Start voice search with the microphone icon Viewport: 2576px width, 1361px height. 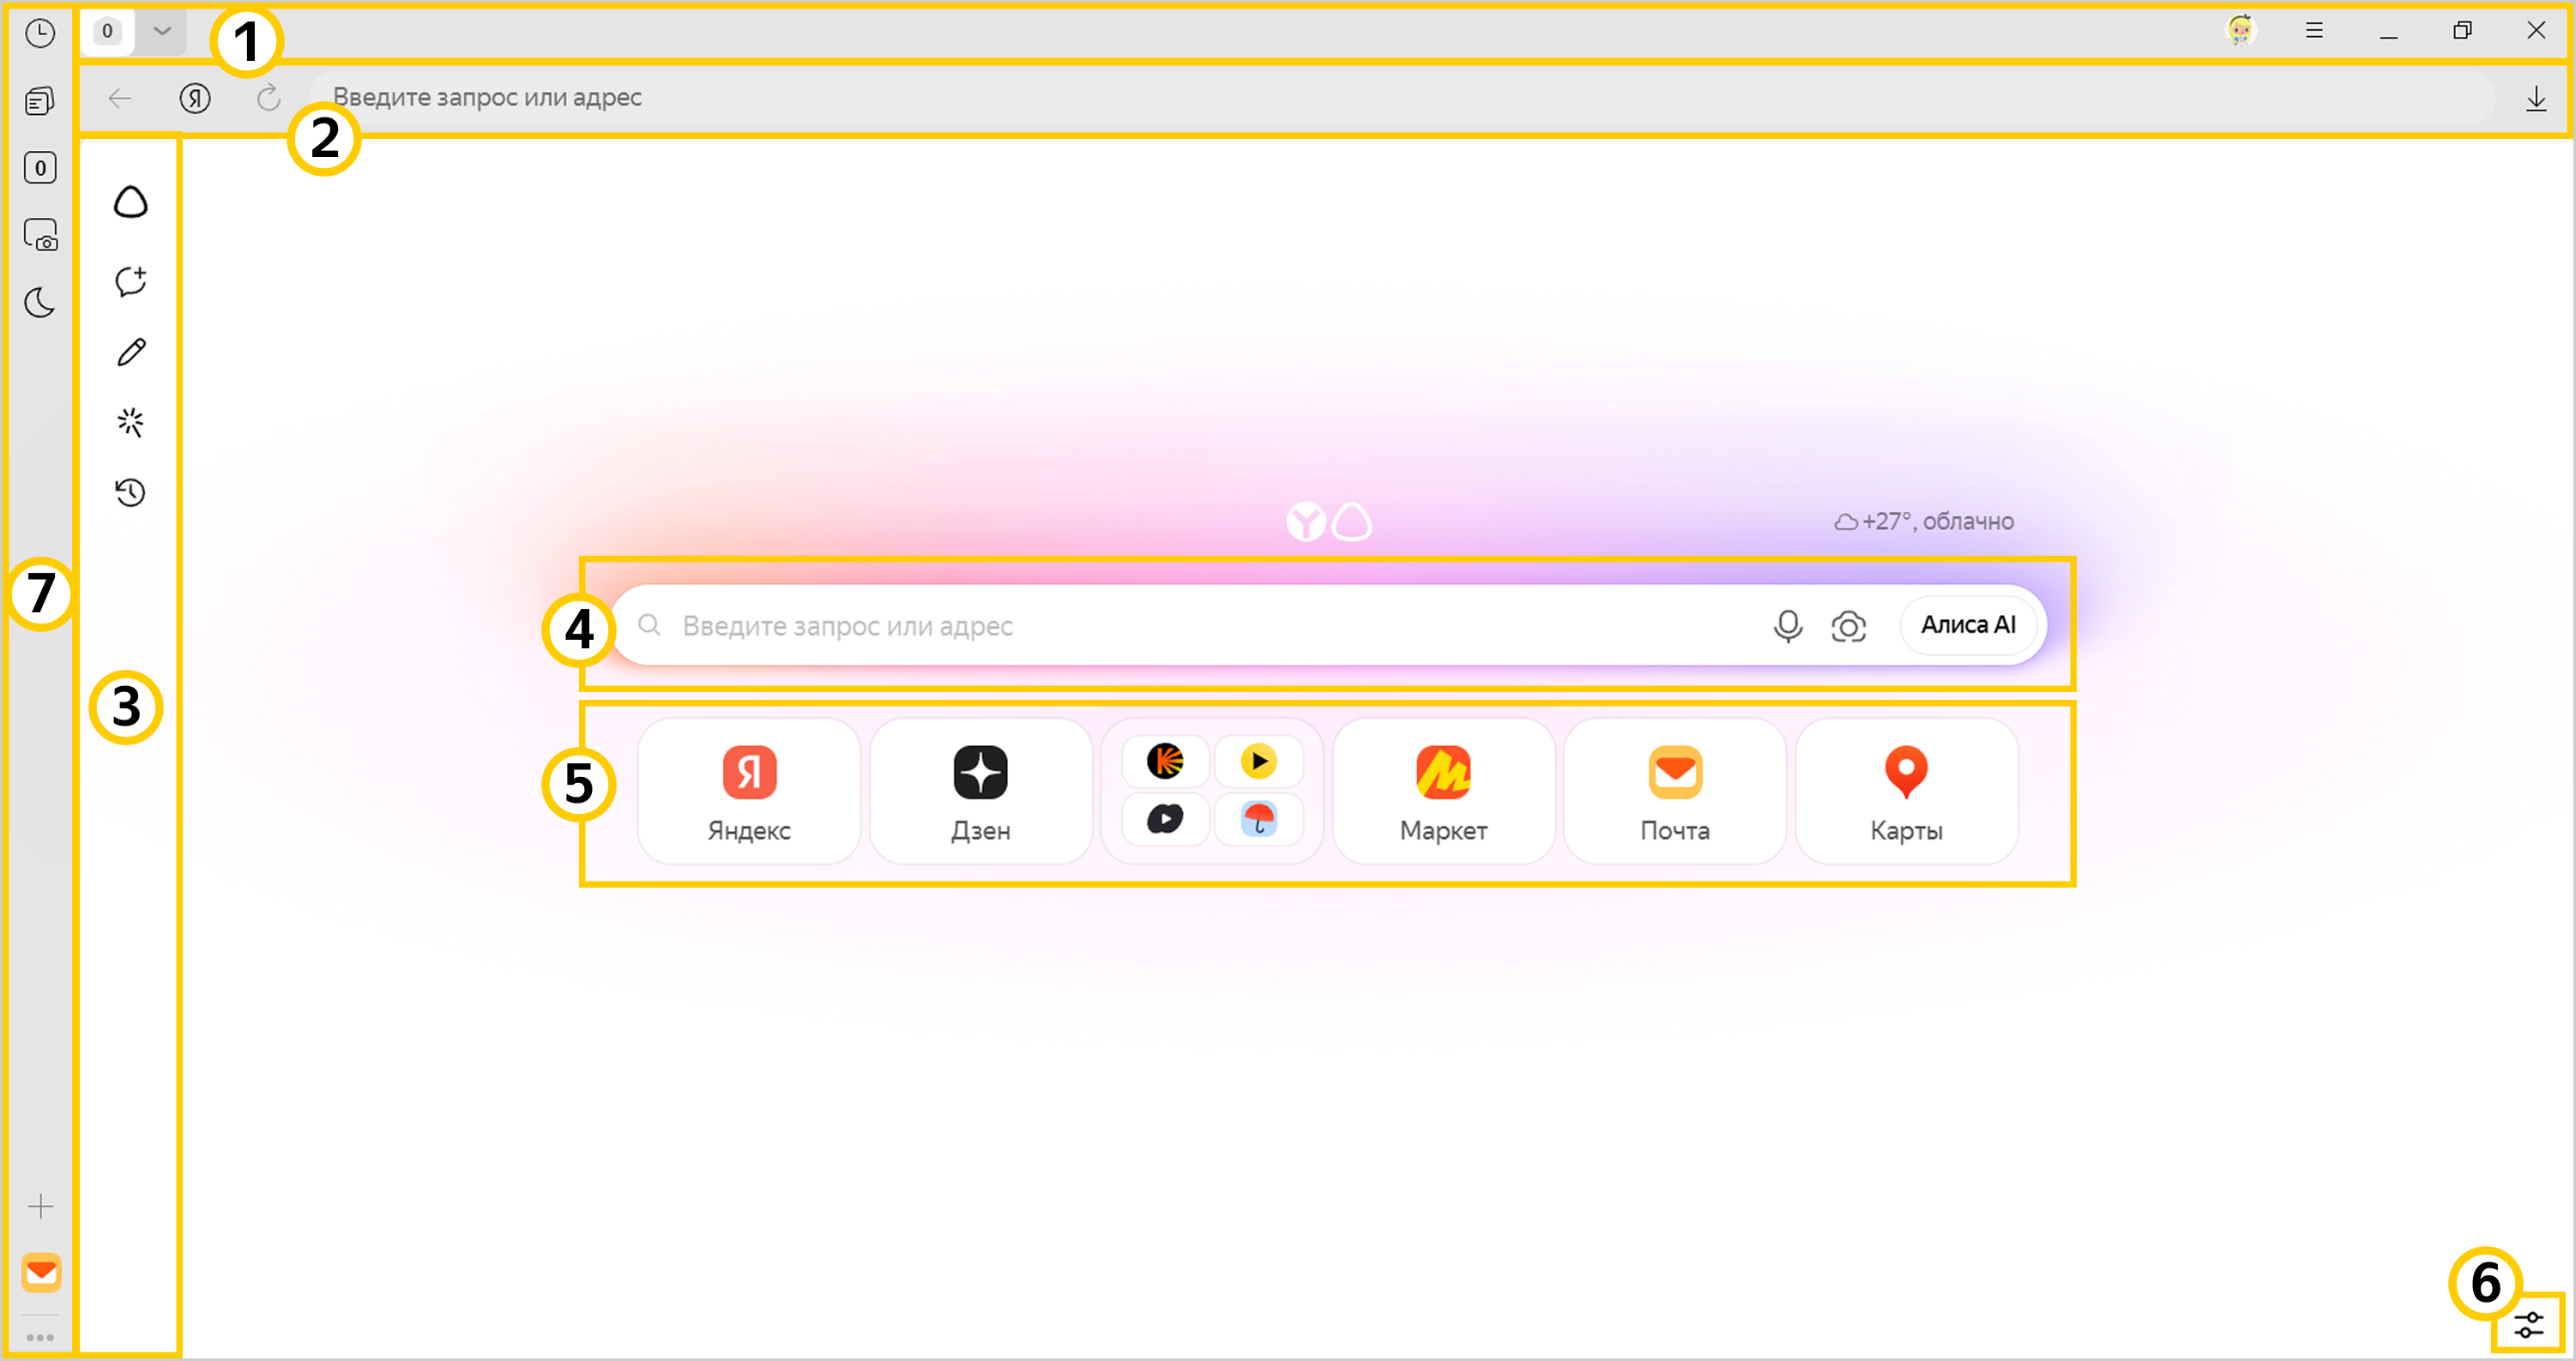(1788, 626)
